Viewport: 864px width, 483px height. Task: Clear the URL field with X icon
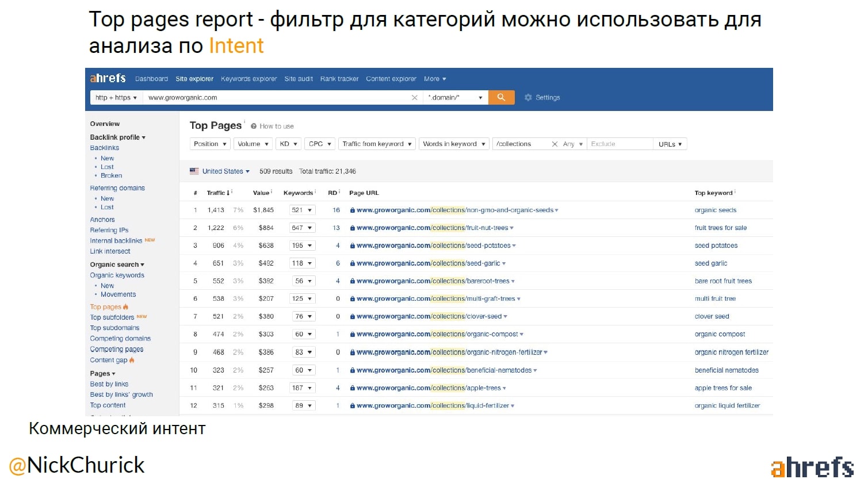tap(414, 98)
